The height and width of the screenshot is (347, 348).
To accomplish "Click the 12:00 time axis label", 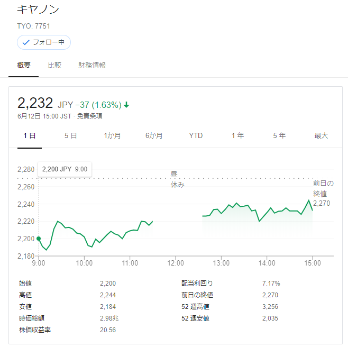I will tap(176, 263).
